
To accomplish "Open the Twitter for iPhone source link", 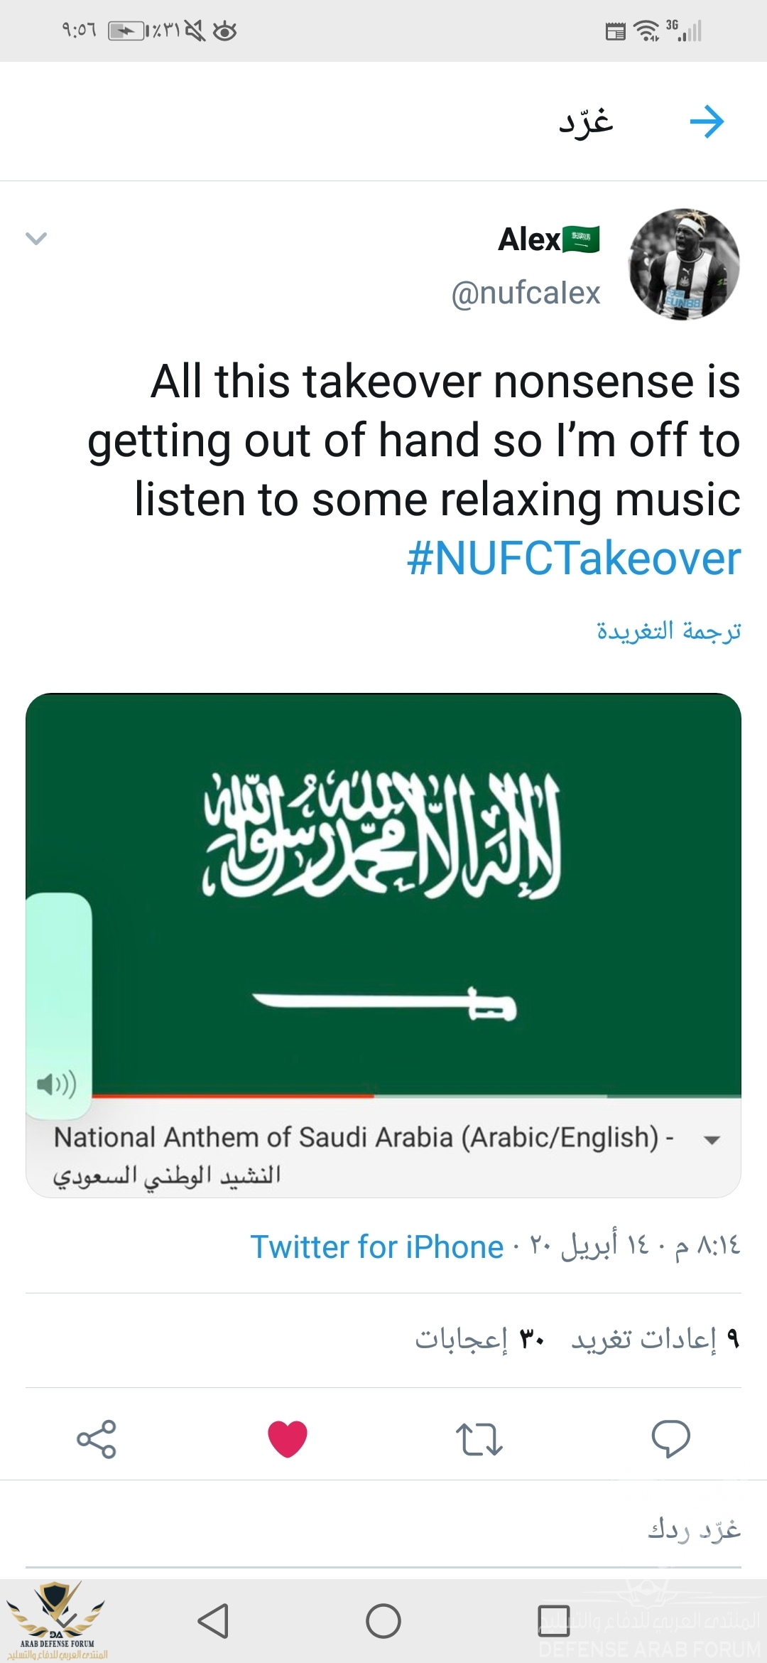I will pyautogui.click(x=377, y=1247).
